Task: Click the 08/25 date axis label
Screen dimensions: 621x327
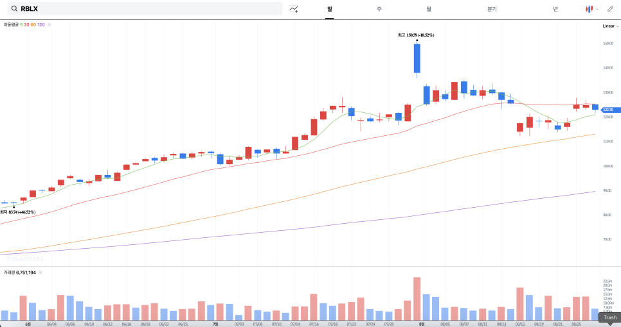Action: pos(576,324)
